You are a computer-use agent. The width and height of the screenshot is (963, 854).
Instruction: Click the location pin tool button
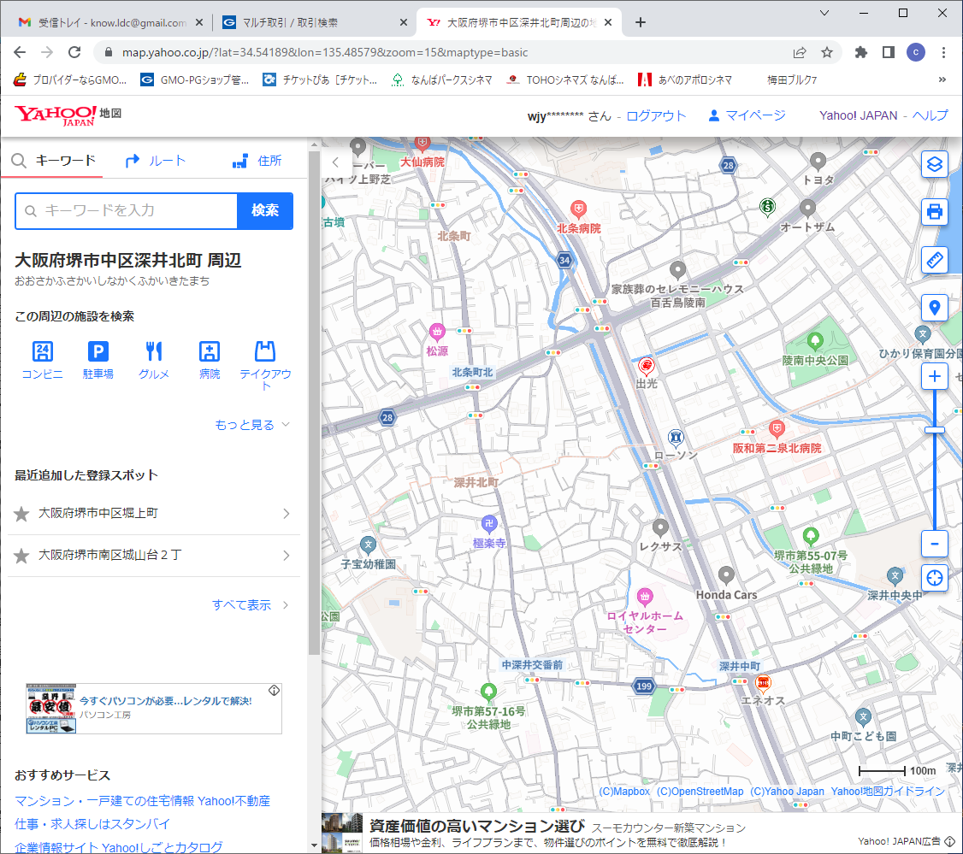click(x=934, y=308)
